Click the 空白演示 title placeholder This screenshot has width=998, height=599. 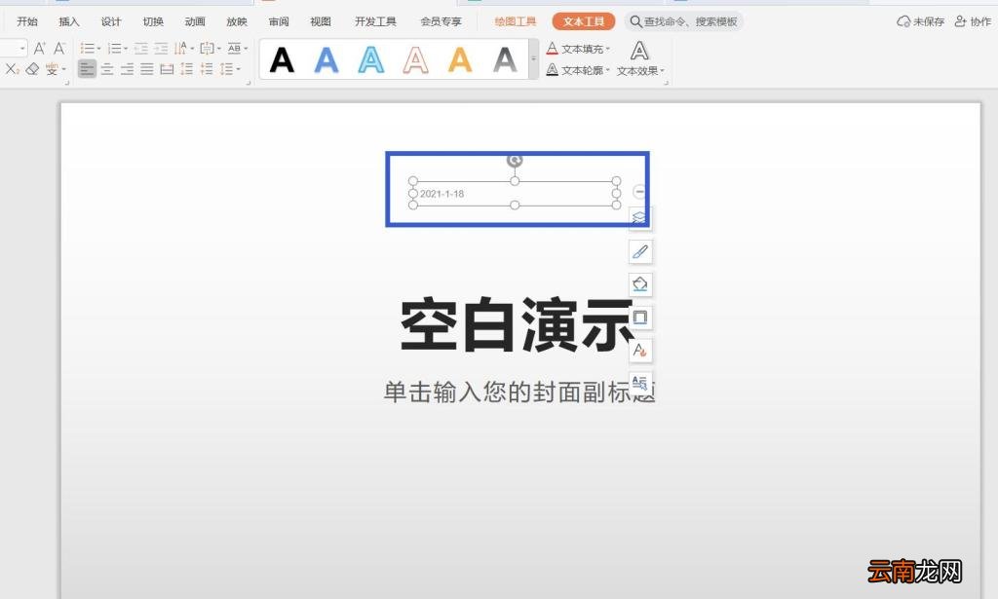click(x=518, y=325)
